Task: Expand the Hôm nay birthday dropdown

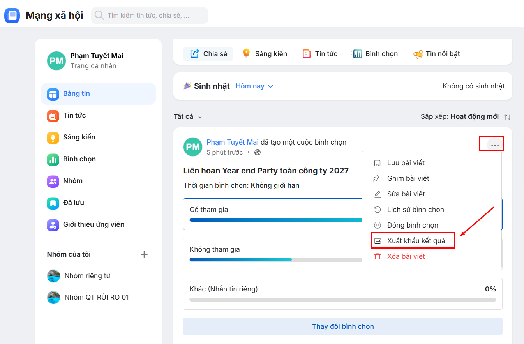Action: [x=254, y=86]
